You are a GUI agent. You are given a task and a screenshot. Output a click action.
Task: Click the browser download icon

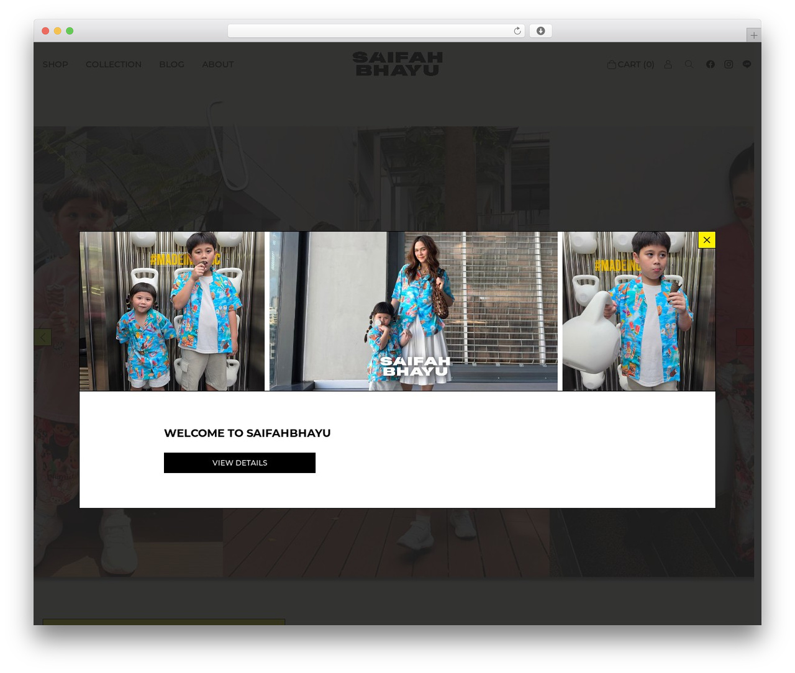click(x=540, y=31)
